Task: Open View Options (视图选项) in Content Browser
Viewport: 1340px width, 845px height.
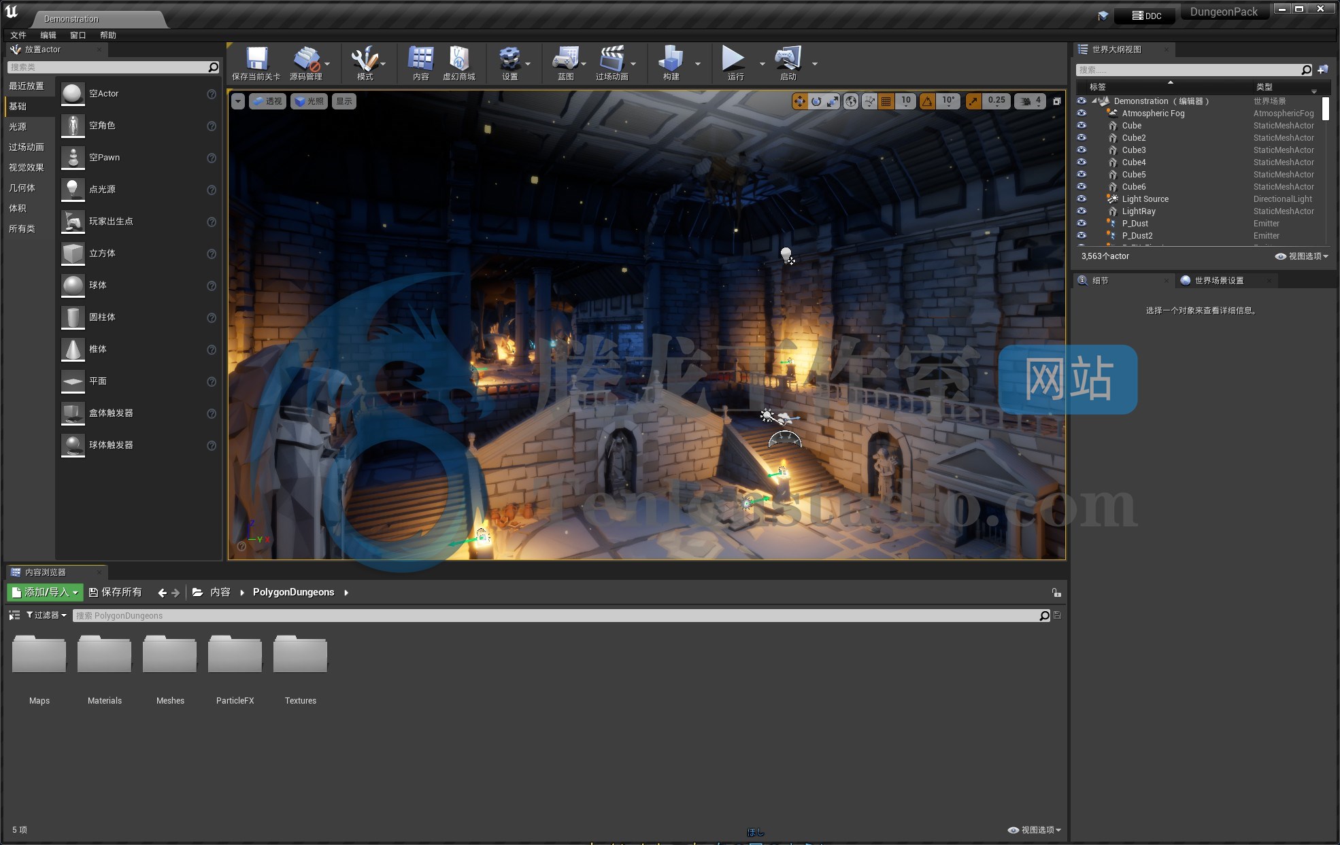Action: click(1034, 830)
